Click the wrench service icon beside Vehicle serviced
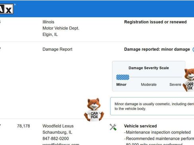Screen dimensions: 194x145 tap(113, 127)
